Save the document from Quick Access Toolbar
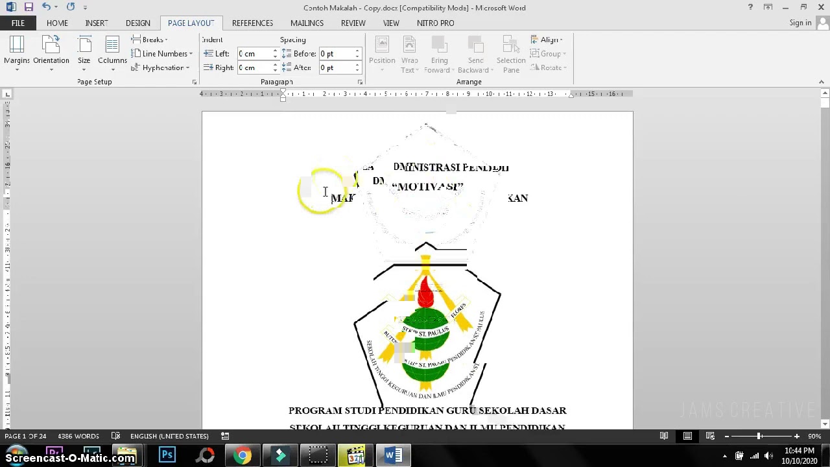The height and width of the screenshot is (467, 830). [29, 7]
